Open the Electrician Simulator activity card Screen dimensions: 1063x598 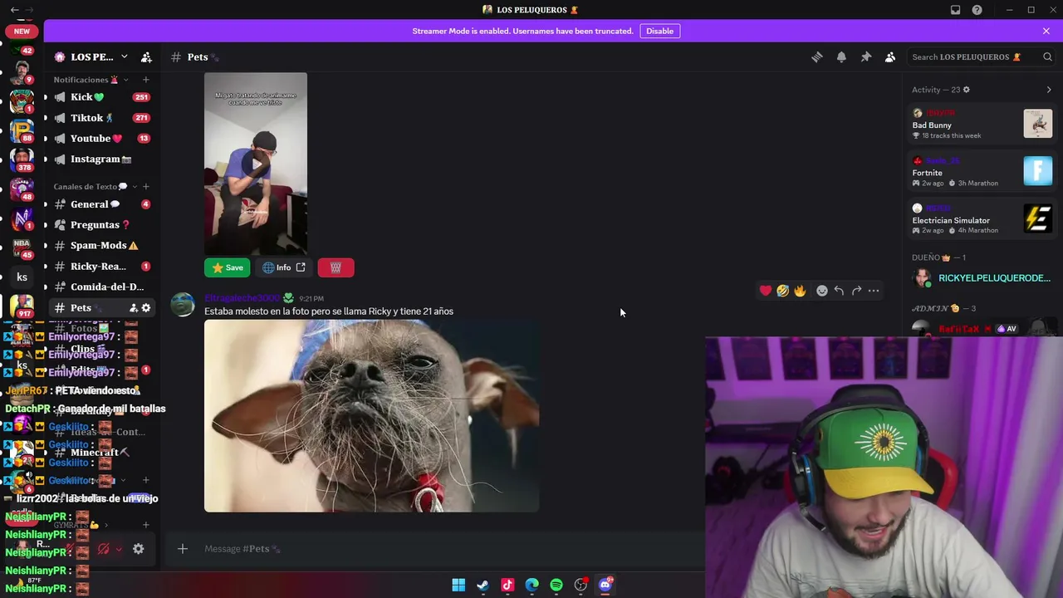(982, 218)
